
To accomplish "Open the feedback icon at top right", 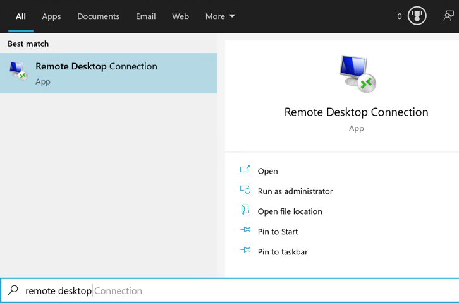I will (x=448, y=16).
